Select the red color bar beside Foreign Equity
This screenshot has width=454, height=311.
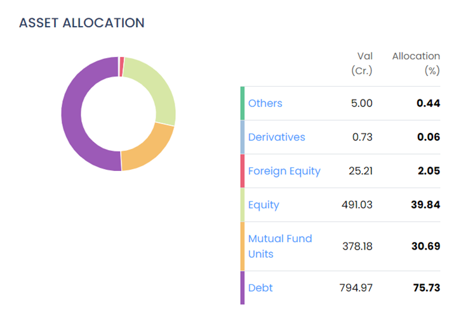click(x=243, y=171)
